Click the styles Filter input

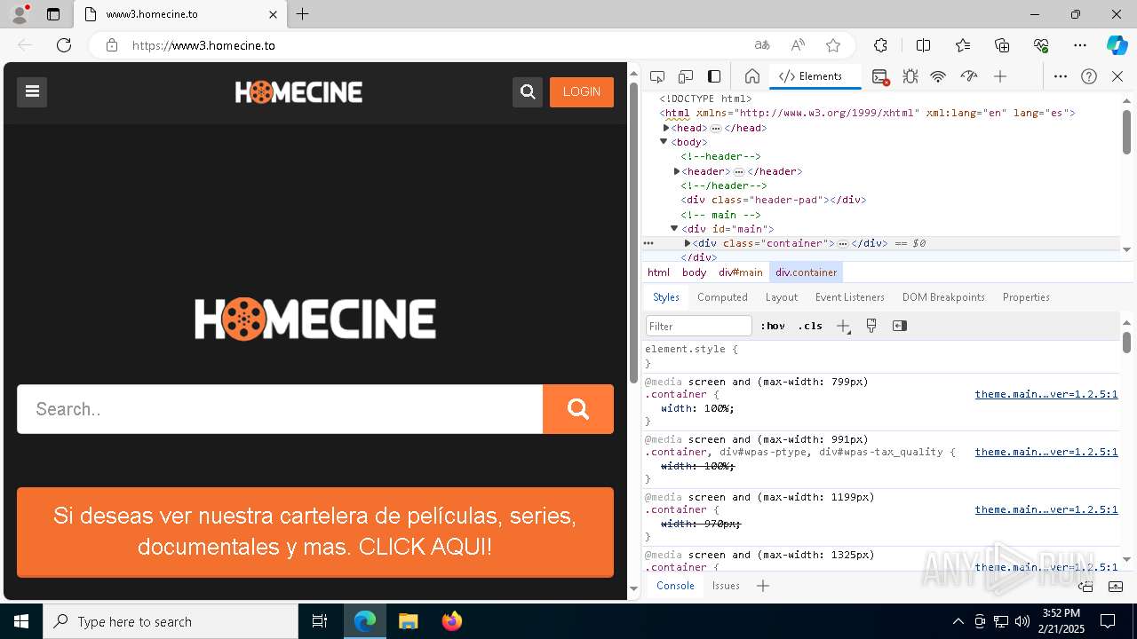click(699, 326)
